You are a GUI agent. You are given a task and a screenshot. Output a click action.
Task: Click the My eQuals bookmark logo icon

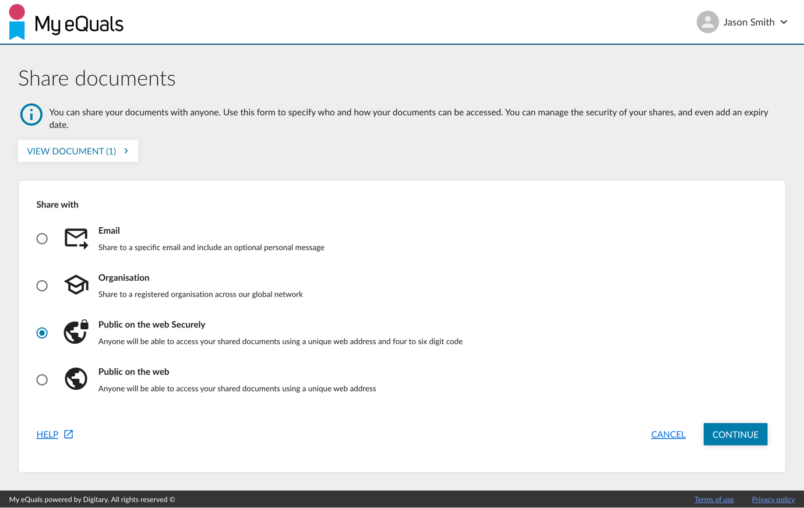pyautogui.click(x=17, y=22)
